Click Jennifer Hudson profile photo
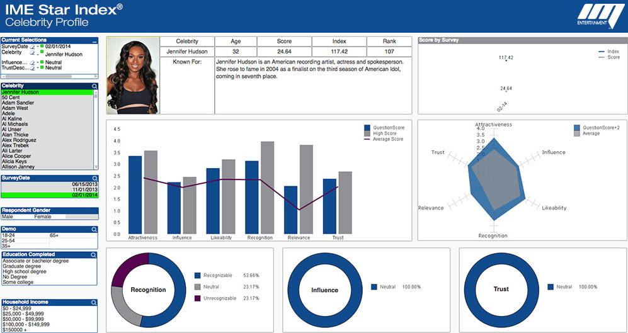 coord(133,76)
